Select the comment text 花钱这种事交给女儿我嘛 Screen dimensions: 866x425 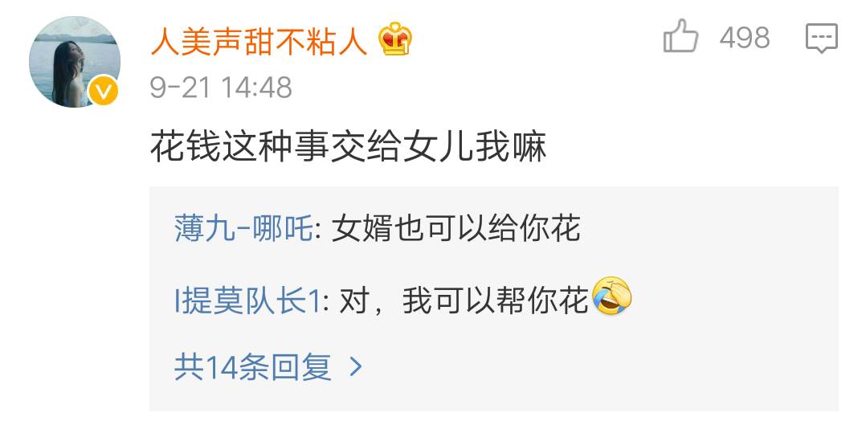[x=348, y=148]
